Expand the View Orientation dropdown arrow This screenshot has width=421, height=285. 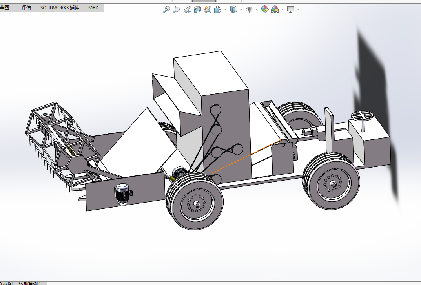225,10
